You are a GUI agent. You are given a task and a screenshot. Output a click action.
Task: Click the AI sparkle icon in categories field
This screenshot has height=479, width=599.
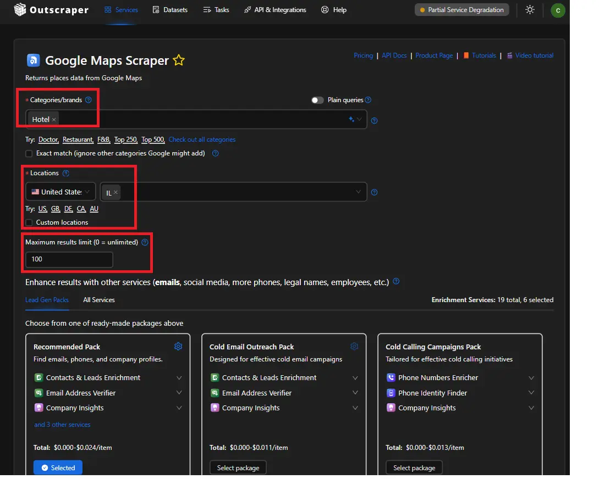click(351, 119)
